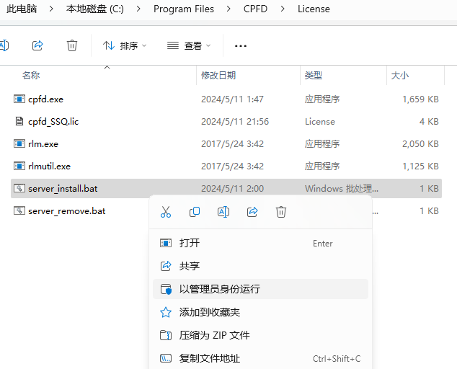This screenshot has height=369, width=457.
Task: Sort by 修改日期 column header
Action: click(218, 76)
